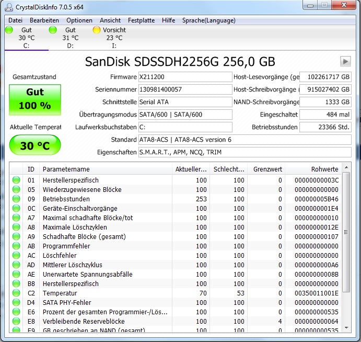361x342 pixels.
Task: Select drive I: yellow Vorsicht indicator
Action: coord(97,30)
